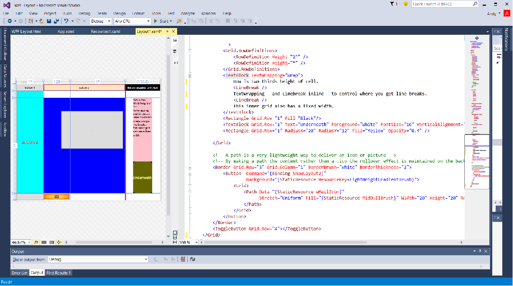This screenshot has height=286, width=513.
Task: Click the Undo toolbar icon
Action: (x=66, y=21)
